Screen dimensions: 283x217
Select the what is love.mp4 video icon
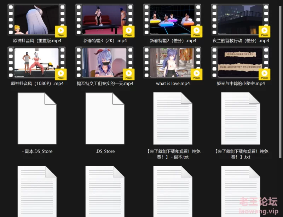173,63
